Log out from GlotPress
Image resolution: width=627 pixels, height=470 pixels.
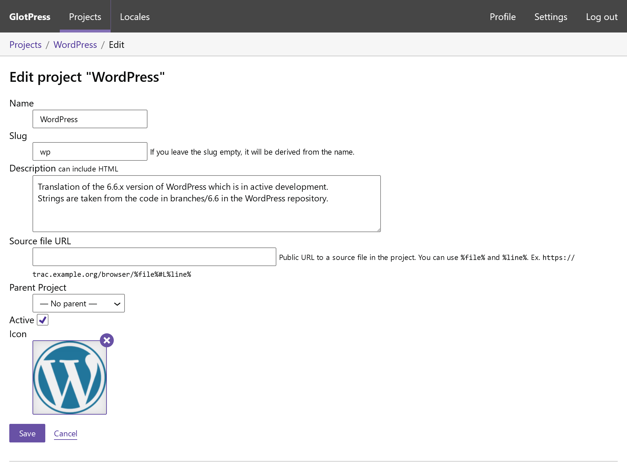pyautogui.click(x=602, y=17)
